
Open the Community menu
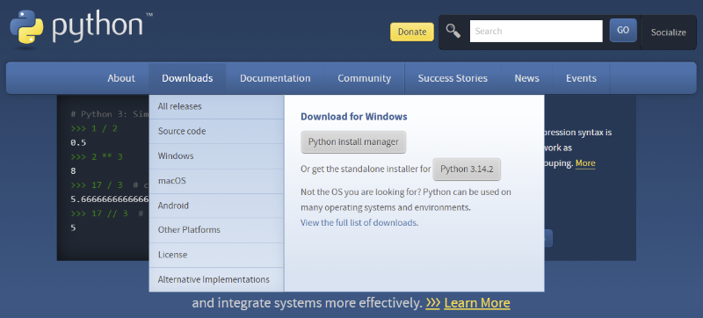click(x=365, y=78)
